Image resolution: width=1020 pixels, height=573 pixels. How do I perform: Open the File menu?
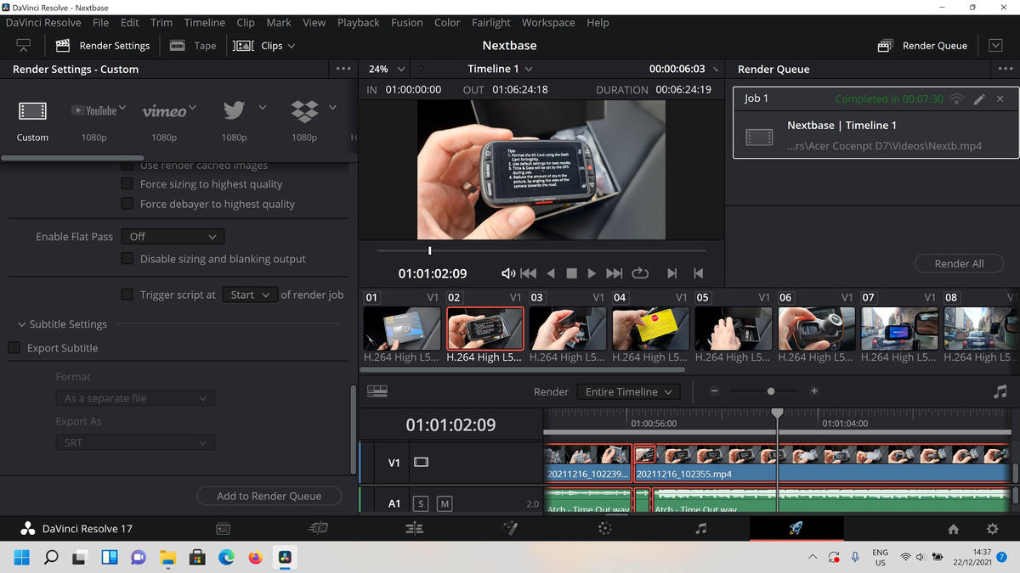pyautogui.click(x=100, y=23)
